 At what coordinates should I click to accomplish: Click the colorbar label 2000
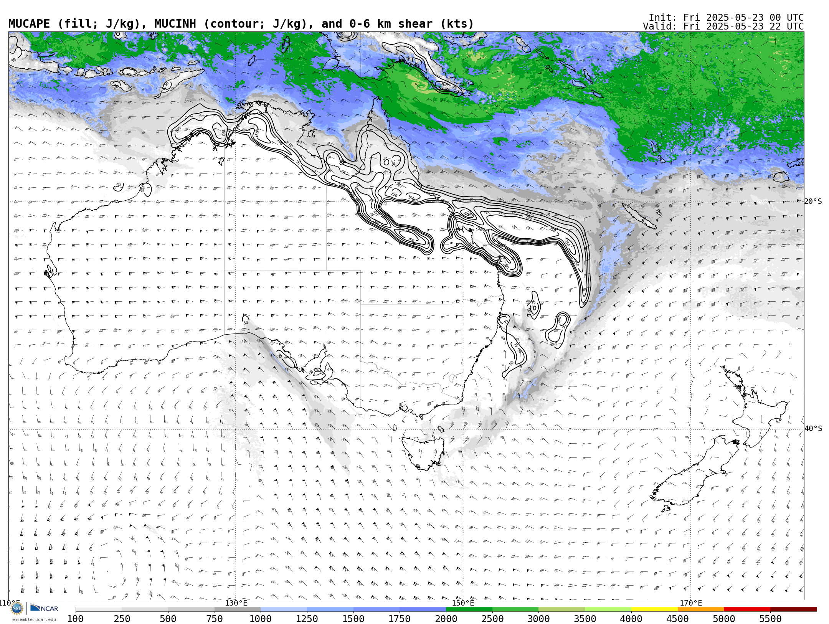(446, 619)
